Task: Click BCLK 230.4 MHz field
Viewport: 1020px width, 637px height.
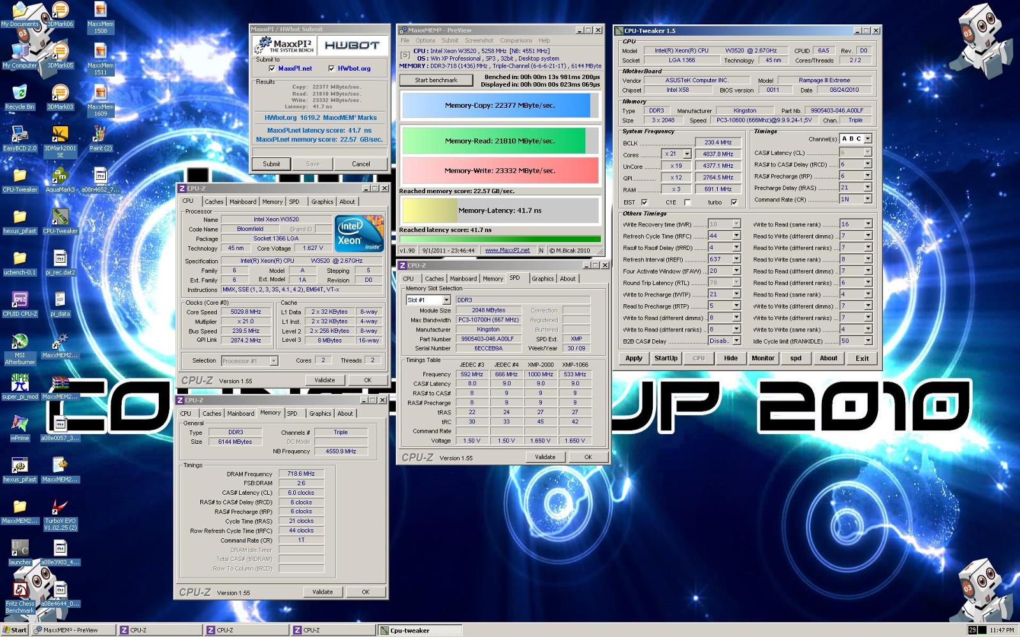Action: 718,143
